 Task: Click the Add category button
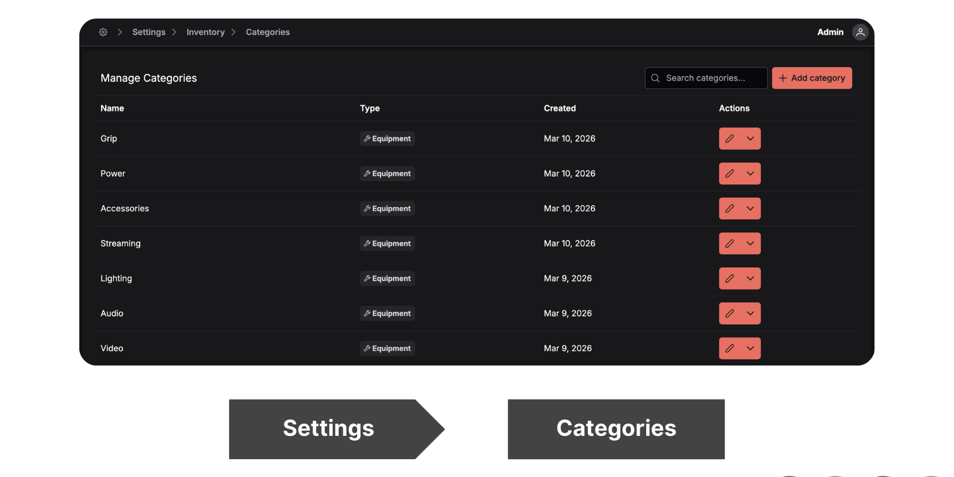point(812,78)
